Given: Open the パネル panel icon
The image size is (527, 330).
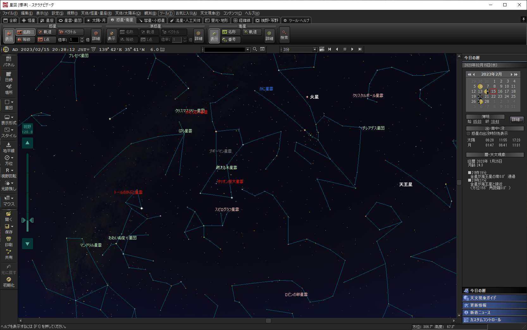Looking at the screenshot, I should click(x=9, y=61).
